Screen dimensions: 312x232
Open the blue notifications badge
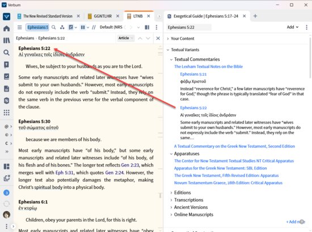(7, 193)
